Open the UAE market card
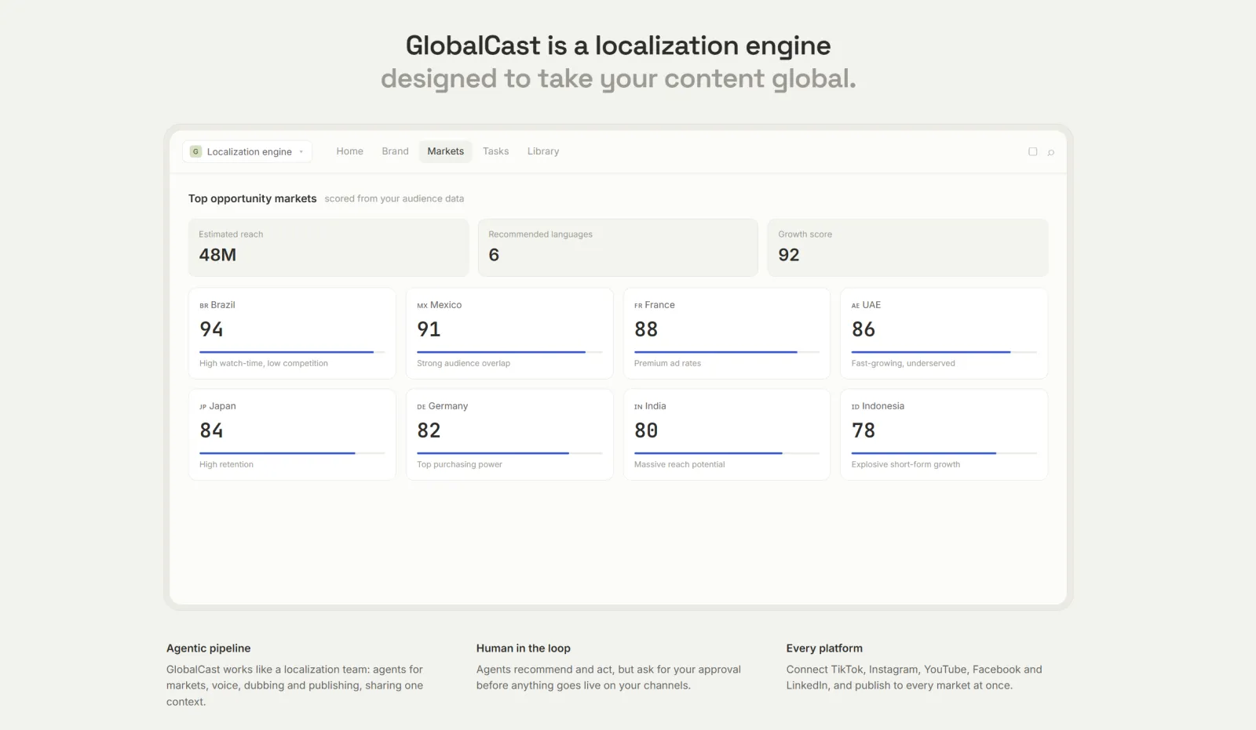Viewport: 1256px width, 730px height. click(x=944, y=333)
